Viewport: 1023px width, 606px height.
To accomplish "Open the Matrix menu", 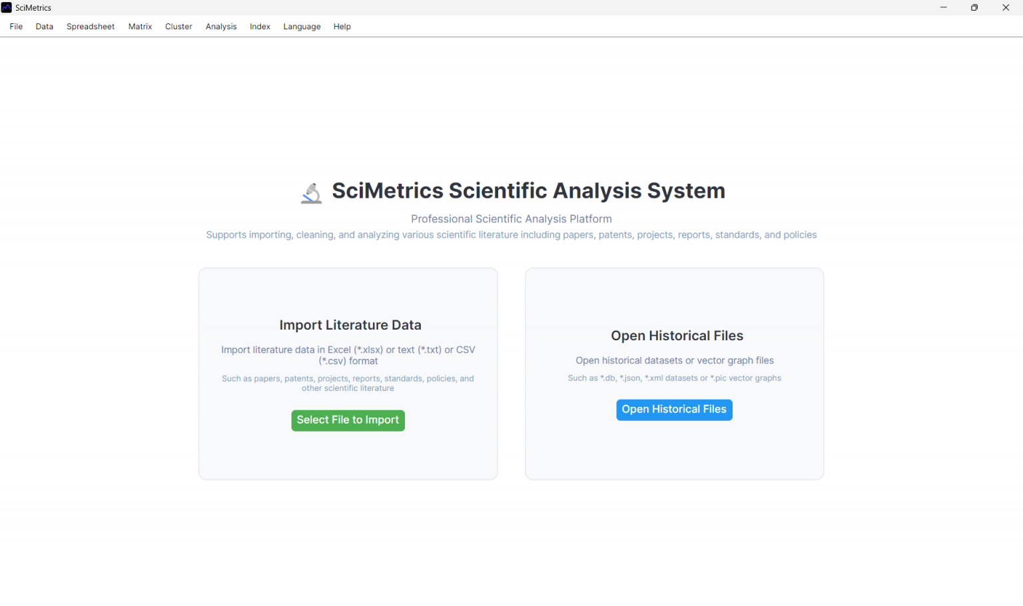I will 140,27.
